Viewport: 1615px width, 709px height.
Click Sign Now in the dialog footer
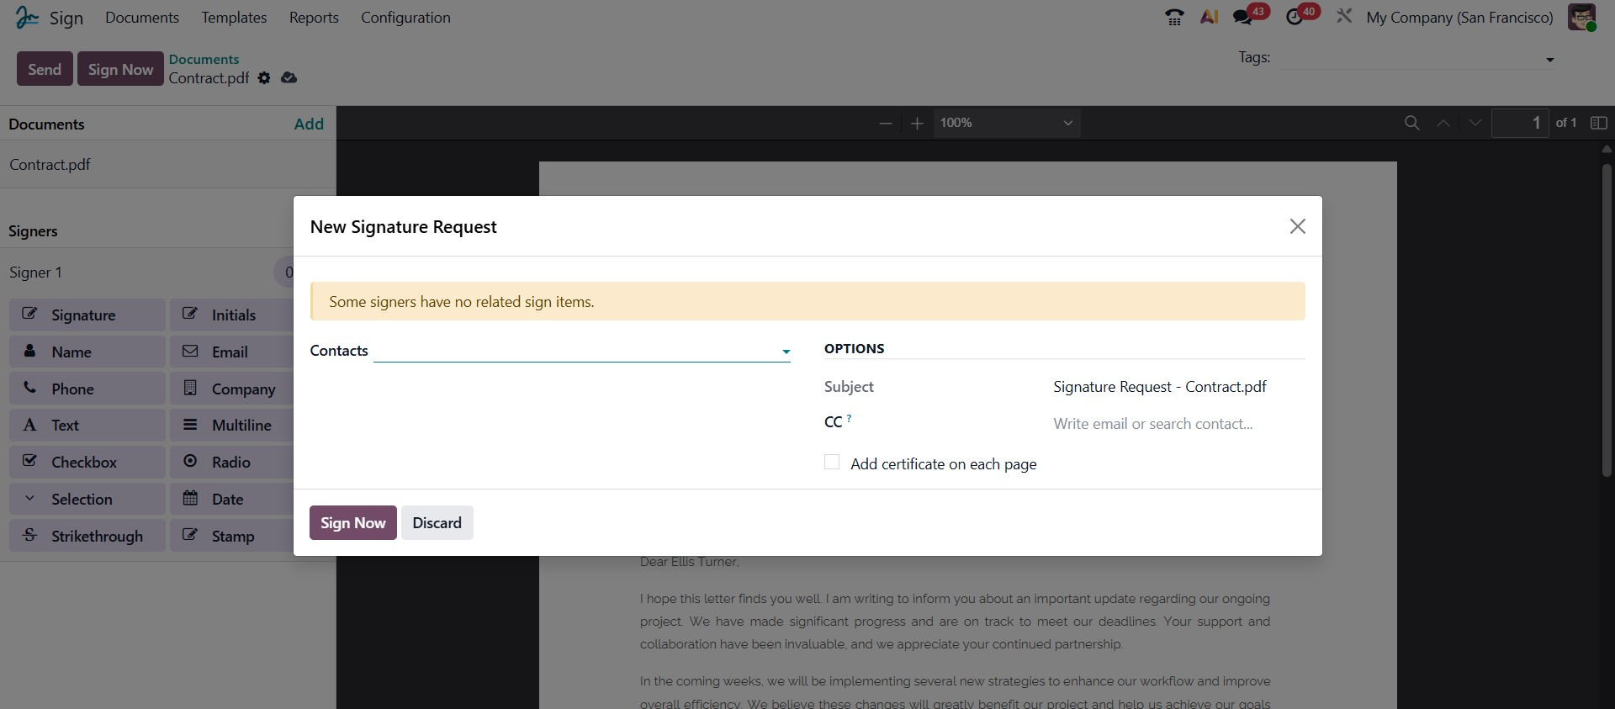point(352,523)
